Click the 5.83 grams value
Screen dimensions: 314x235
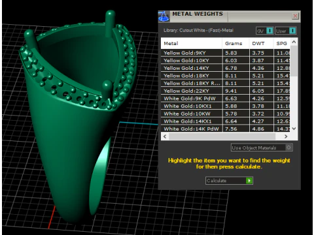(231, 53)
